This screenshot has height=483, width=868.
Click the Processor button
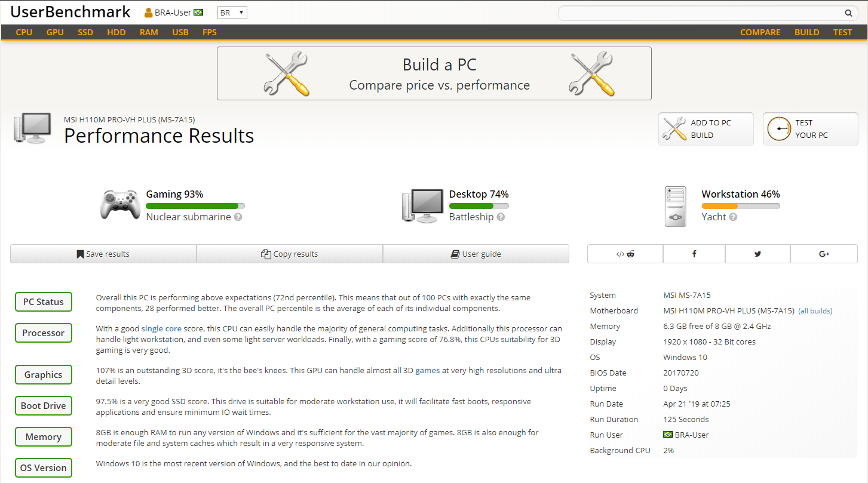tap(44, 333)
